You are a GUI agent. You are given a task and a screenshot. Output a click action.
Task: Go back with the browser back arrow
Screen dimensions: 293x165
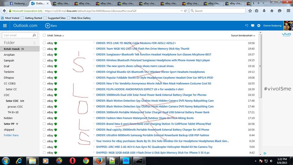4,11
